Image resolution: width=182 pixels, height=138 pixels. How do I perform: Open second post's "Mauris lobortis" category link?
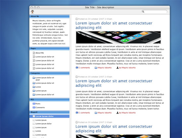coord(105,113)
